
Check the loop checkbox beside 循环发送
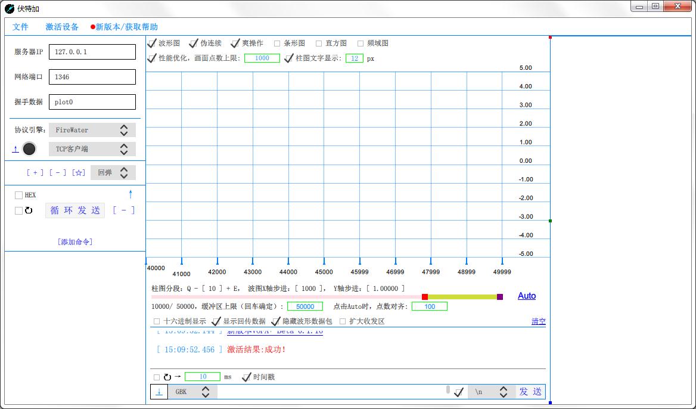18,210
